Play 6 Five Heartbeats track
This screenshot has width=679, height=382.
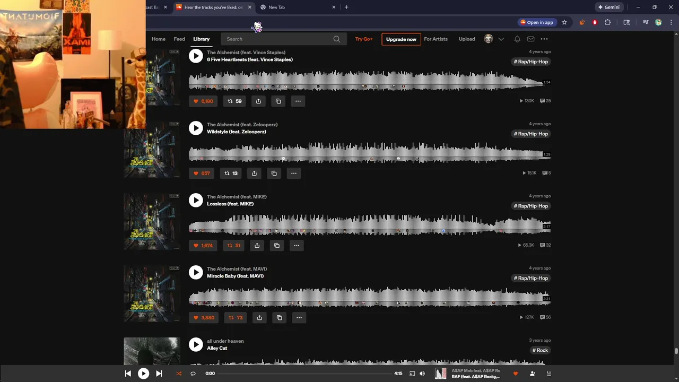pos(196,56)
